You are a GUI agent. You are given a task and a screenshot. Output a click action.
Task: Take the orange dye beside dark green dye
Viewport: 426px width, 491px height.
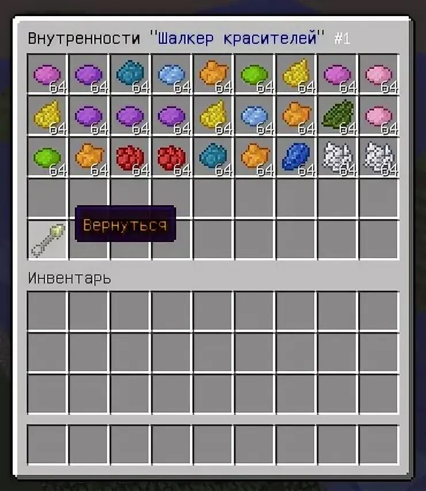[296, 116]
